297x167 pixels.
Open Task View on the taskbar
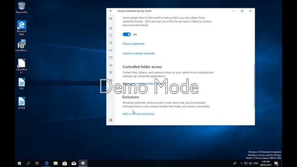37,163
